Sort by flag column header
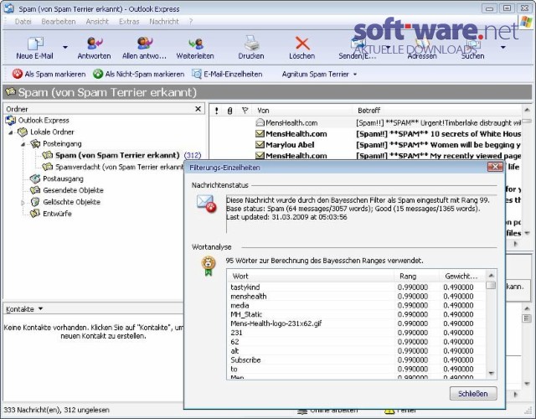 (x=245, y=111)
